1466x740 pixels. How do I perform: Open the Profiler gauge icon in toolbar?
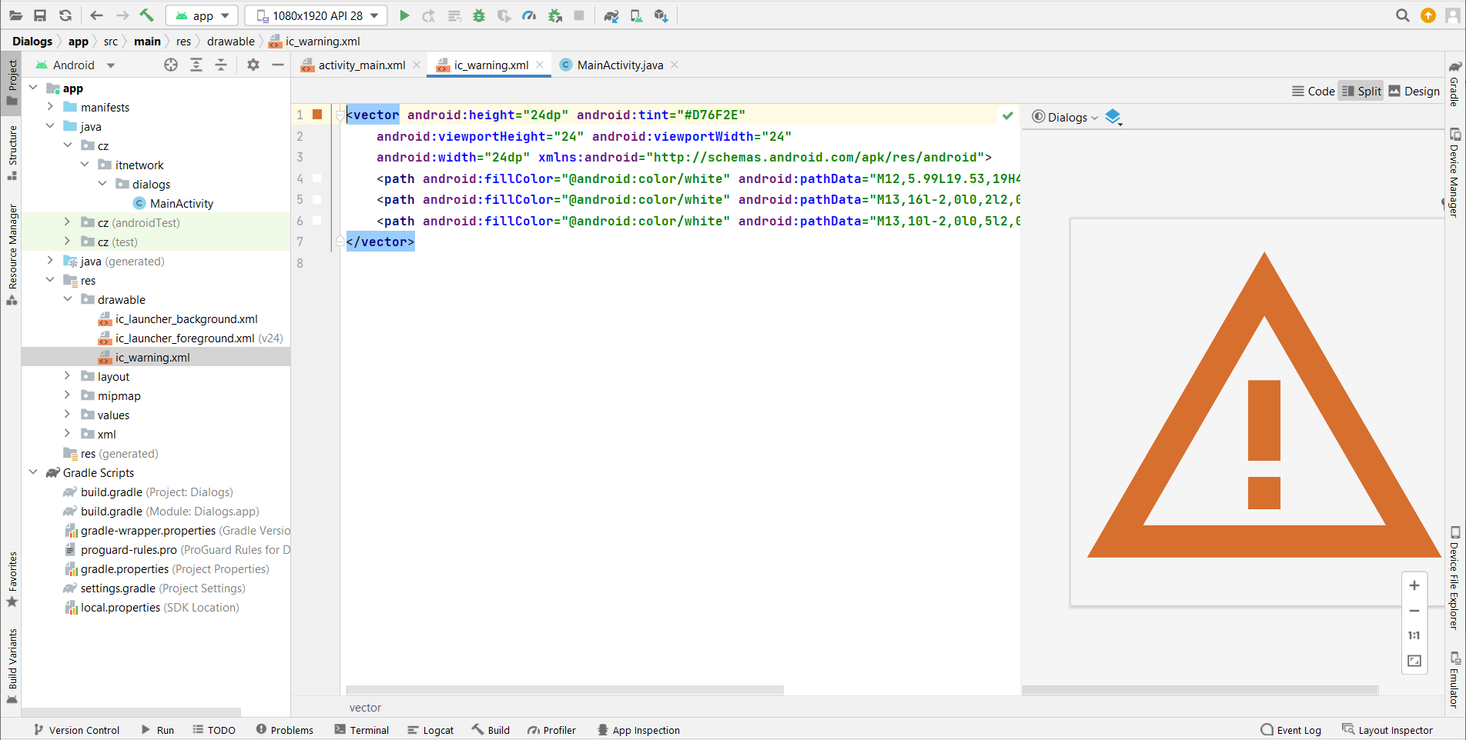coord(529,15)
